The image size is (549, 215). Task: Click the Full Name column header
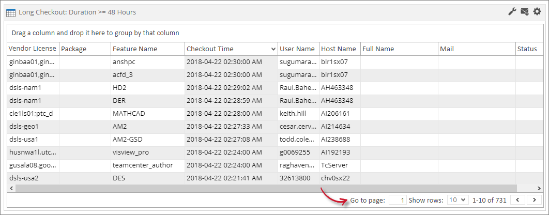(399, 49)
